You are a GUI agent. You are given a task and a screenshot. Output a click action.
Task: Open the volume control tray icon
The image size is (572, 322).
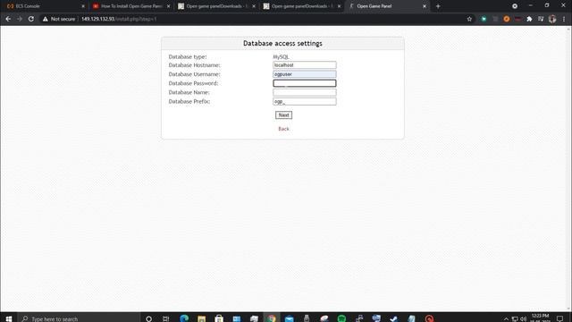[523, 319]
